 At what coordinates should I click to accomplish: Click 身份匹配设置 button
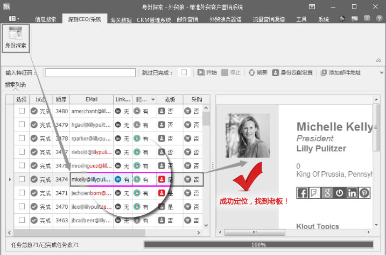click(293, 72)
